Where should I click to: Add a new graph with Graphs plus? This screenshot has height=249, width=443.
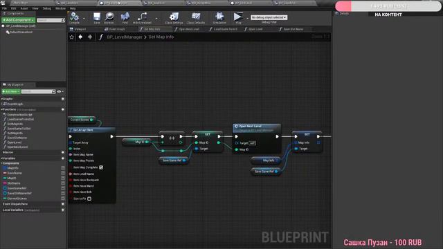[x=63, y=99]
